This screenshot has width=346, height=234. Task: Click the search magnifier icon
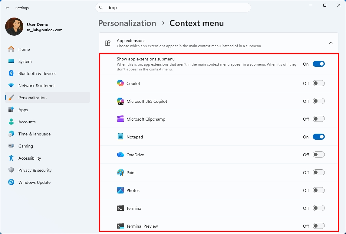click(x=101, y=8)
